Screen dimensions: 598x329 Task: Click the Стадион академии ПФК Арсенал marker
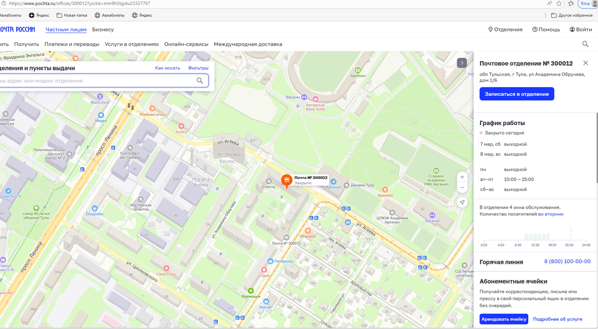[x=436, y=170]
